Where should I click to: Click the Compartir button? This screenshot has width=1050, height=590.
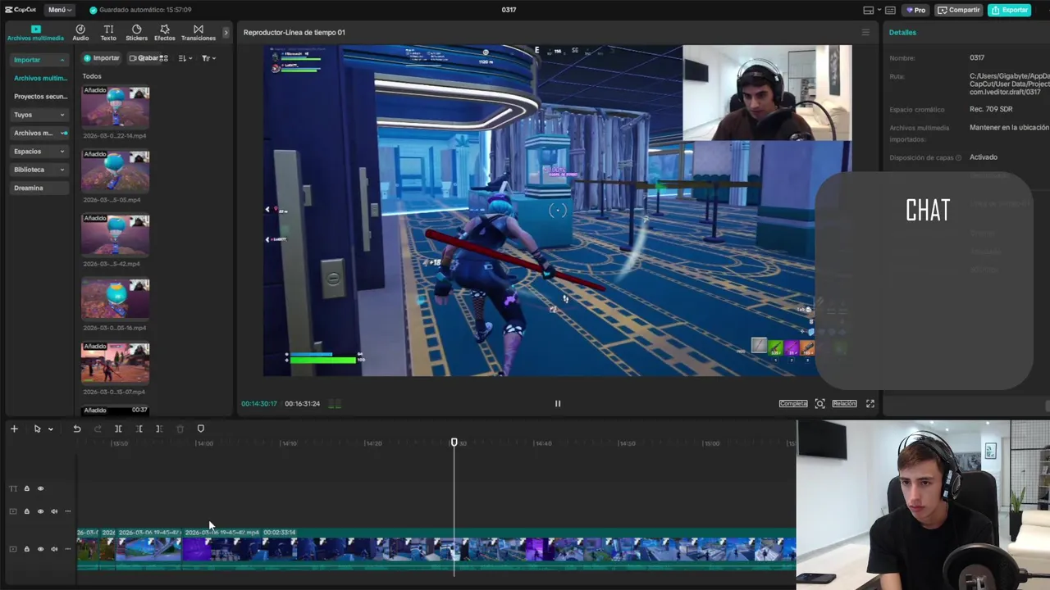(x=959, y=10)
